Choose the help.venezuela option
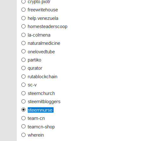The image size is (161, 141). 23,18
